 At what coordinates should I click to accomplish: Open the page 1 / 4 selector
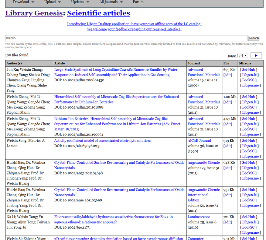coord(237,56)
